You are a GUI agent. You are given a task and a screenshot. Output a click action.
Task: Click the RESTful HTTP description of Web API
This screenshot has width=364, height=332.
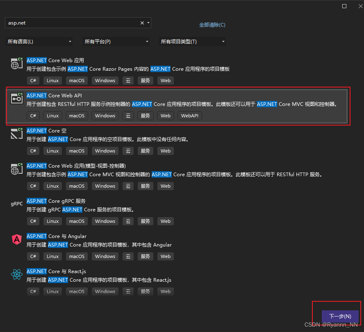[x=182, y=104]
